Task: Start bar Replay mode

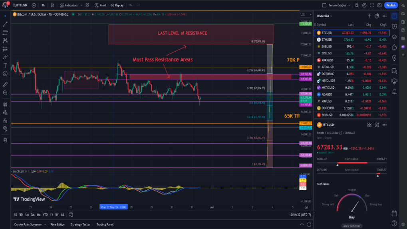Action: [x=117, y=5]
